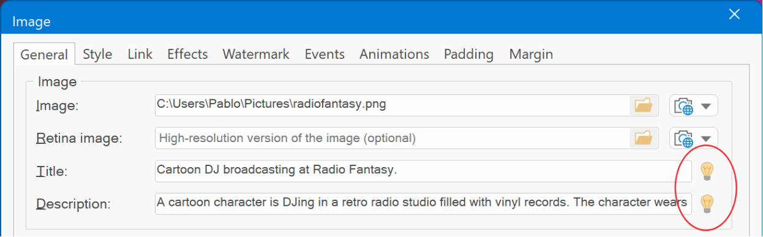
Task: Click the Image path input field
Action: (393, 105)
